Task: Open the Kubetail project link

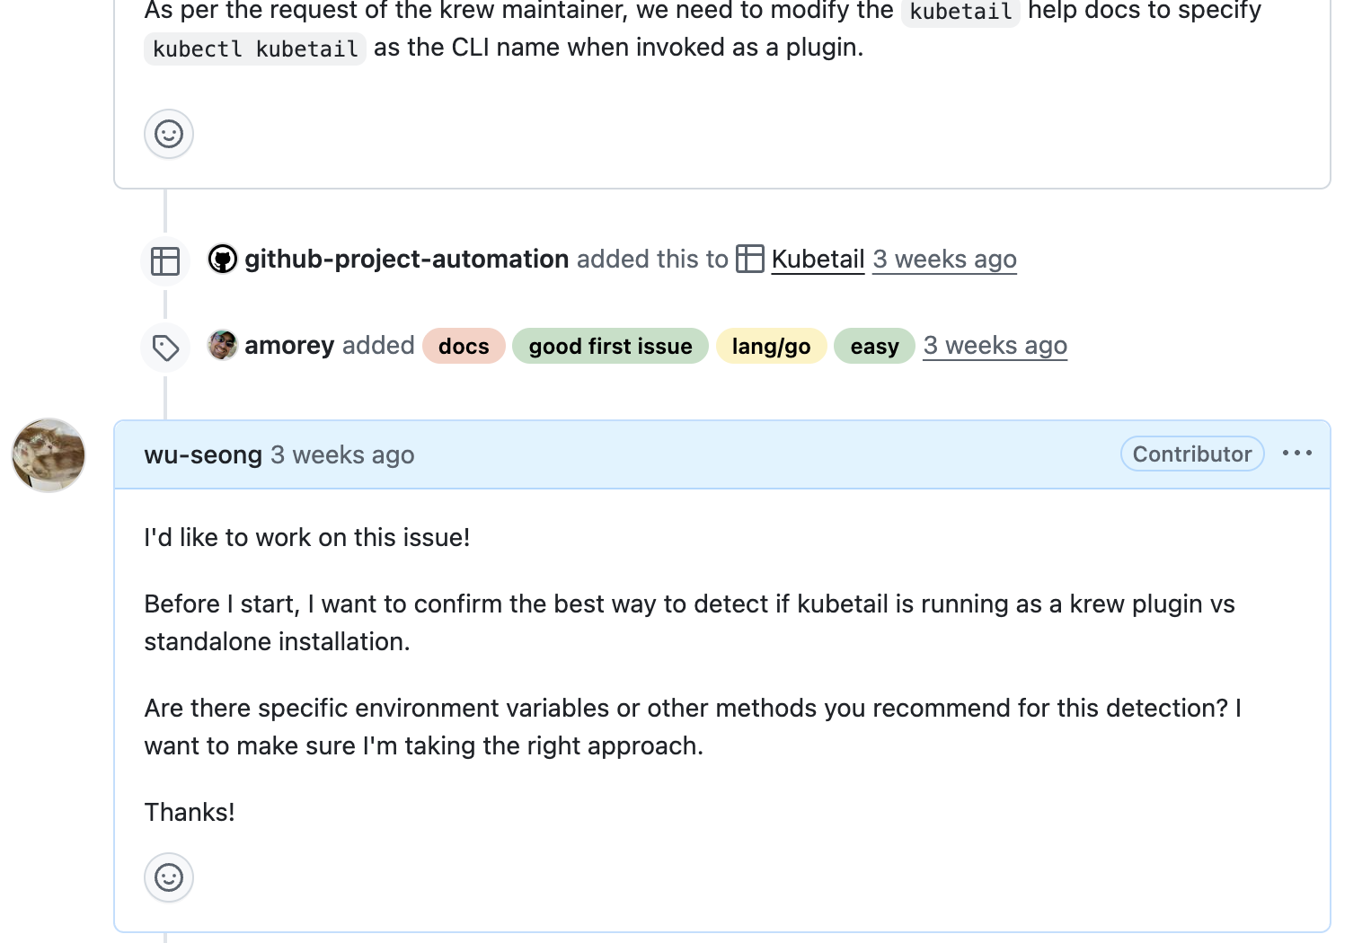Action: coord(818,260)
